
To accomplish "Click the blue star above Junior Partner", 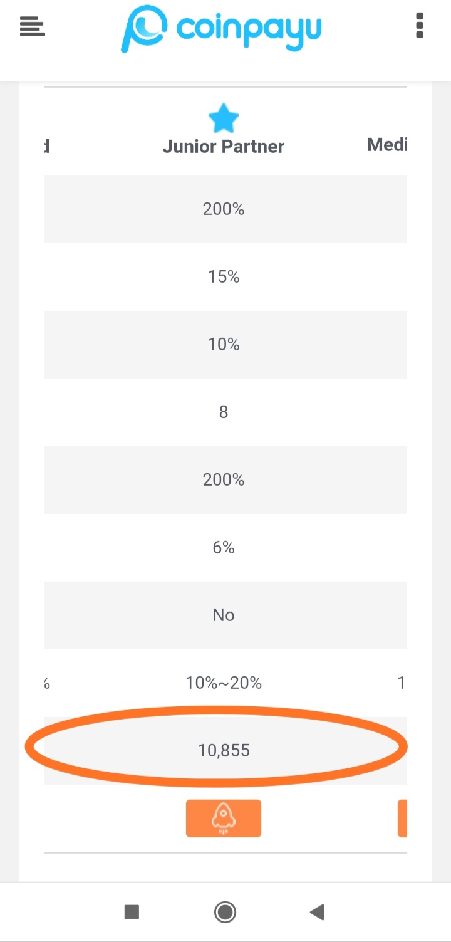I will click(x=224, y=118).
